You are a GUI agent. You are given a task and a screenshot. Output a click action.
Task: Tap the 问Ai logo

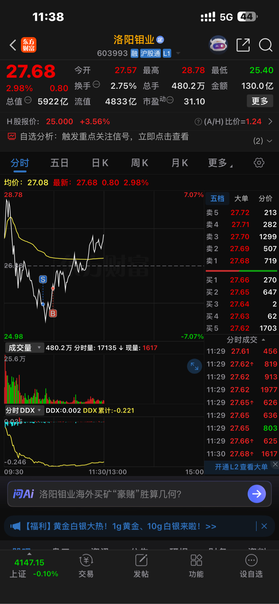click(x=23, y=494)
